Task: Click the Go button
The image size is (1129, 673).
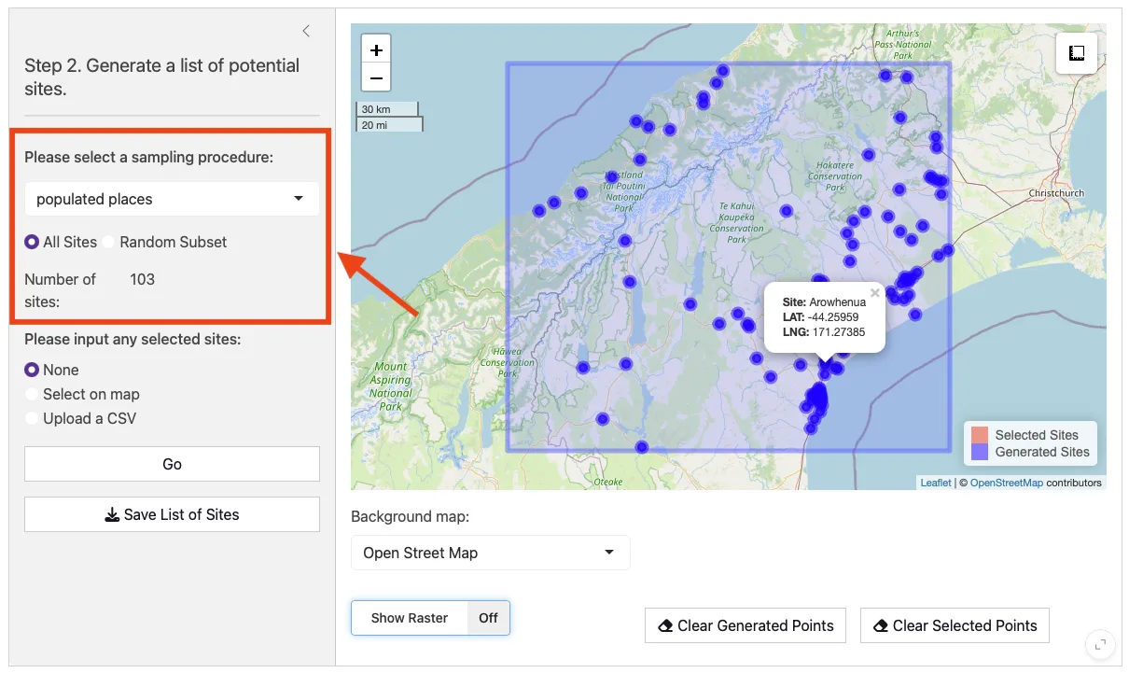Action: (172, 464)
